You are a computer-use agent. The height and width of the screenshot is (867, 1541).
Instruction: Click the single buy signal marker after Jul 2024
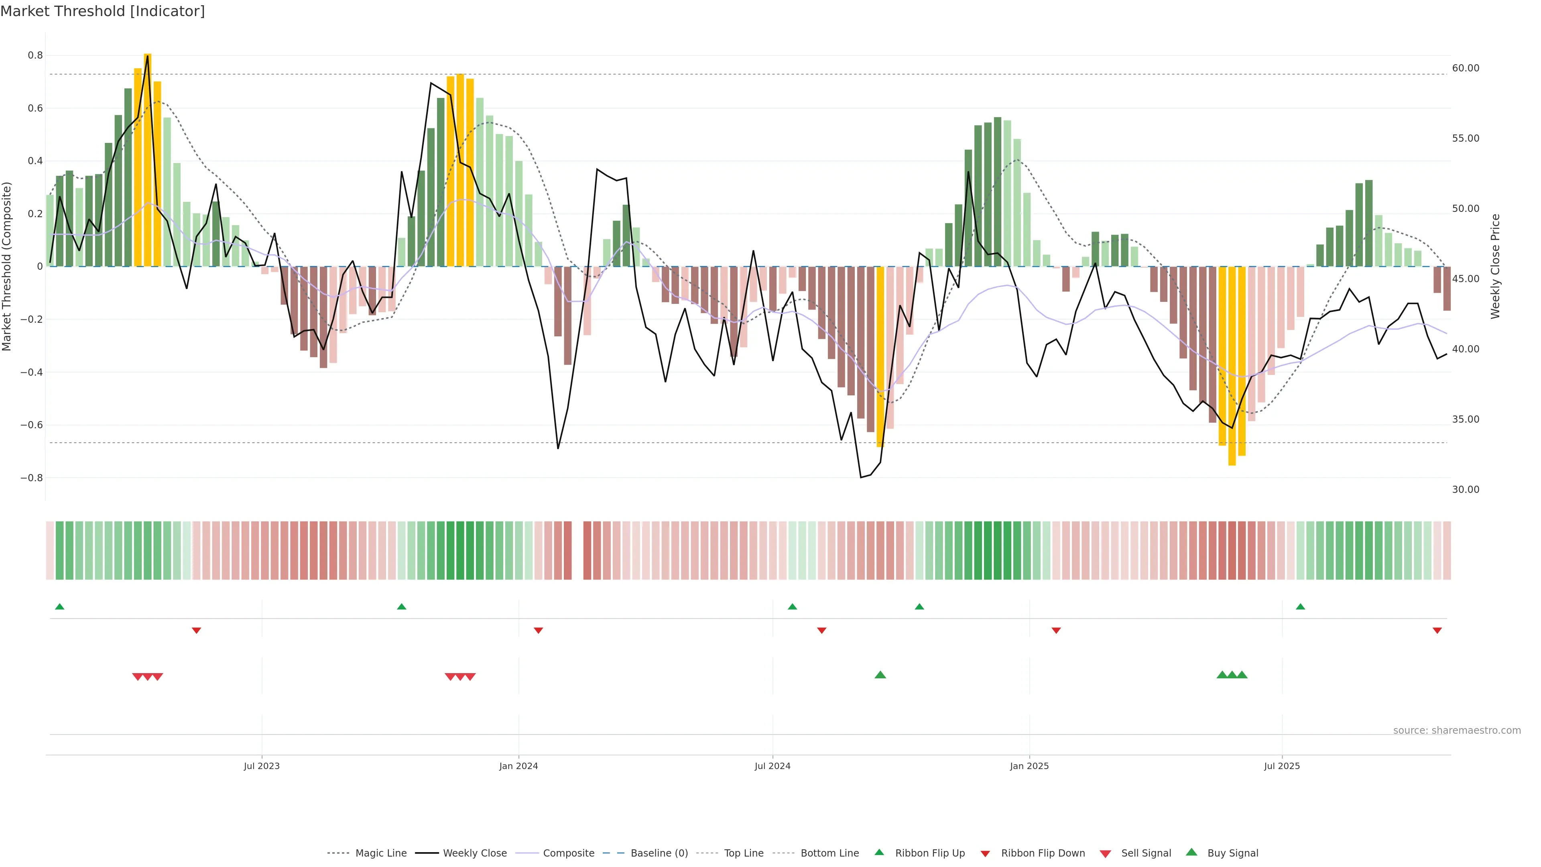click(x=880, y=675)
